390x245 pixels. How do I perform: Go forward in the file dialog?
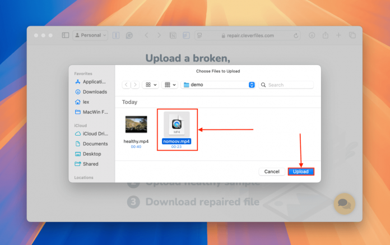(135, 85)
